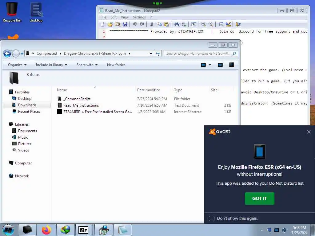
Task: Toggle Word wrap icon in Notepad2 toolbar
Action: (194, 24)
